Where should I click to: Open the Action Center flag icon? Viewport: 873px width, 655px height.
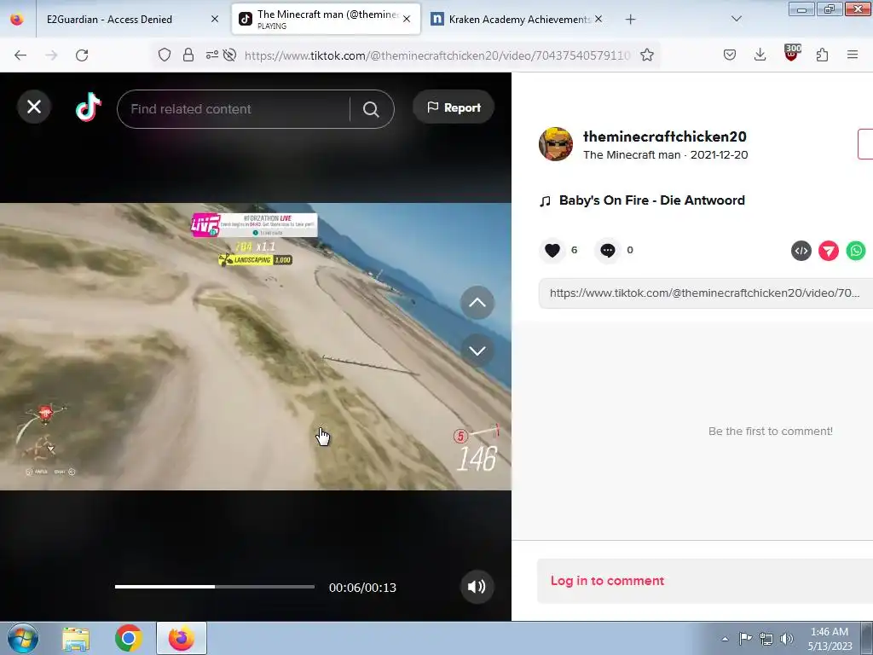coord(745,638)
